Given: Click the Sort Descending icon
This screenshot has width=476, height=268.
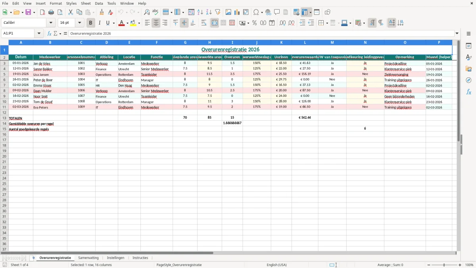Looking at the screenshot, I should tap(209, 12).
